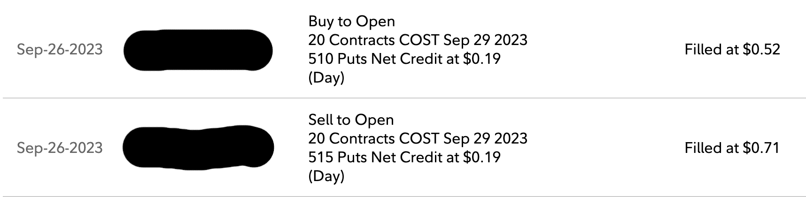Select the redacted account in the Buy order row
This screenshot has height=197, width=806.
pyautogui.click(x=198, y=50)
